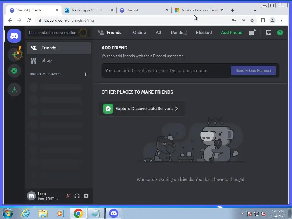Launch Internet Explorer from taskbar
Screen dimensions: 292x219
pyautogui.click(x=25, y=213)
